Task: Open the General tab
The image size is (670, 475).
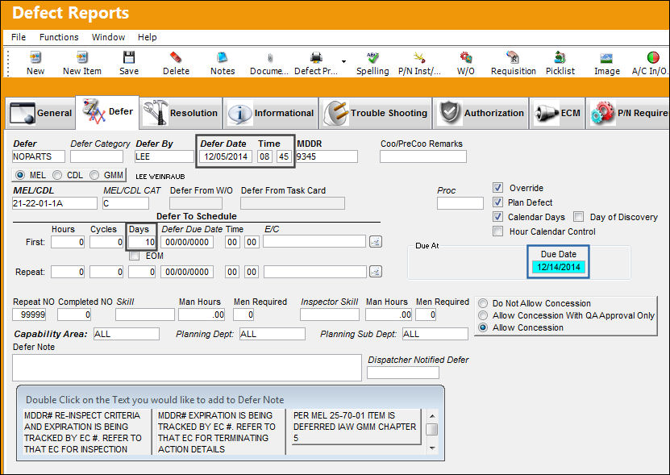Action: coord(40,113)
